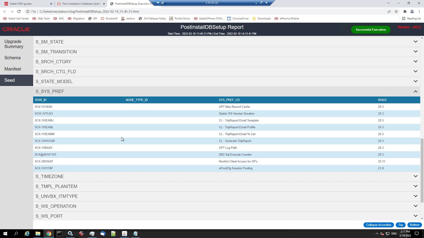Expand the S_TIMEZONE section chevron
The width and height of the screenshot is (424, 238).
click(x=415, y=176)
